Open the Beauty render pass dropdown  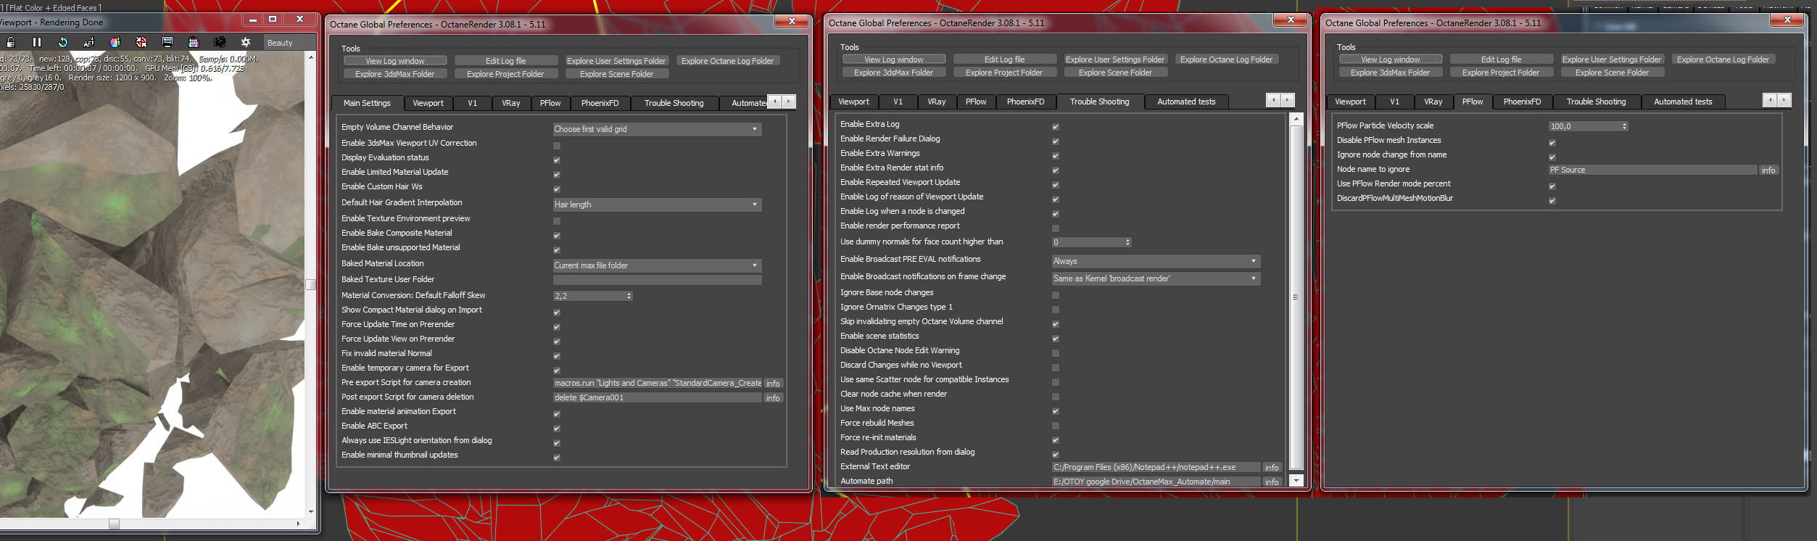coord(289,43)
